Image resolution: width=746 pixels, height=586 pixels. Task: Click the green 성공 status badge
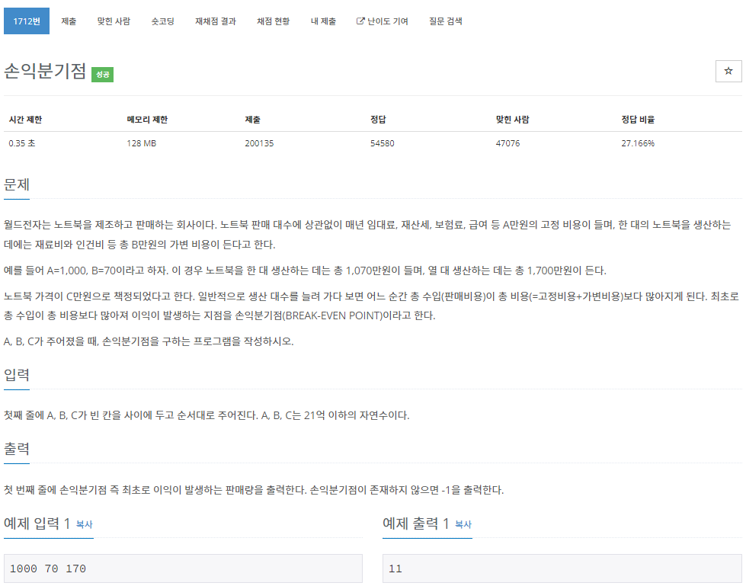(x=102, y=75)
